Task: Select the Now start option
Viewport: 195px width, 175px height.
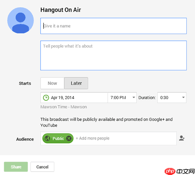Action: 52,83
